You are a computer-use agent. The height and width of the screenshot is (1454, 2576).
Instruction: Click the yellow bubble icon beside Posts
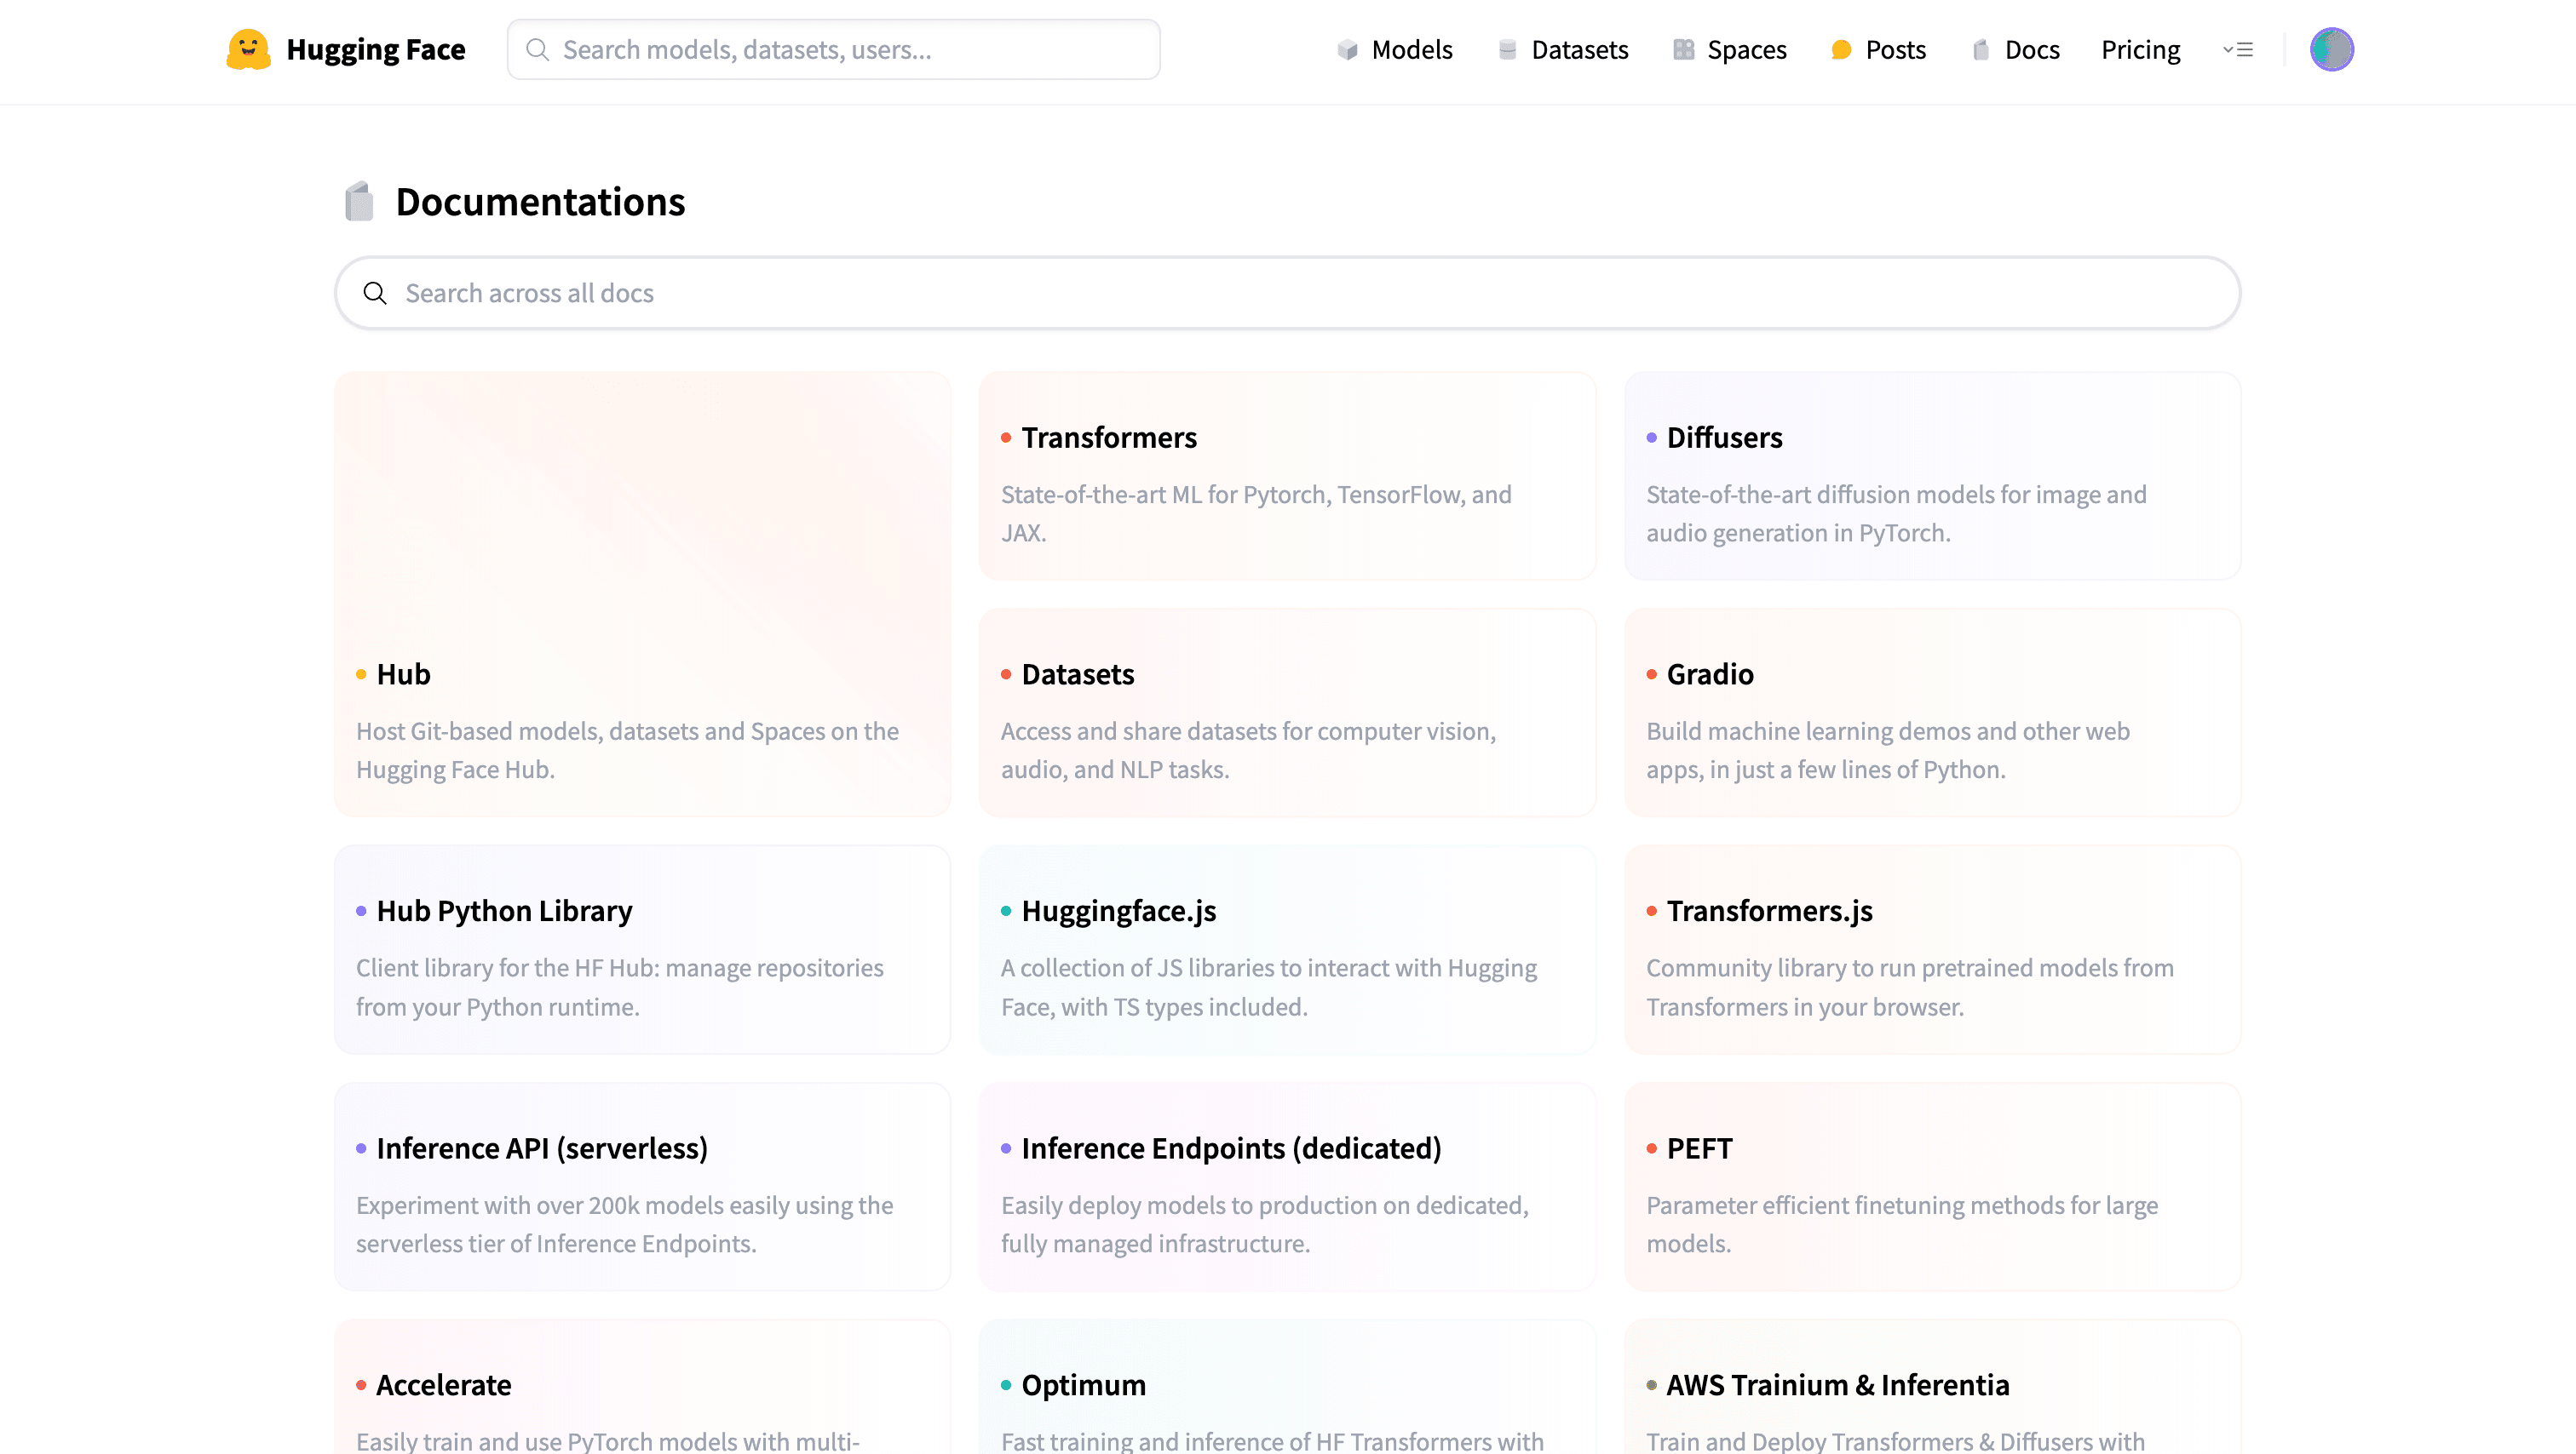(1841, 49)
